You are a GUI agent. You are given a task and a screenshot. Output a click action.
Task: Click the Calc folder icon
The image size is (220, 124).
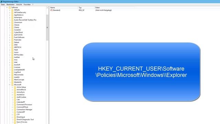[x=15, y=100]
